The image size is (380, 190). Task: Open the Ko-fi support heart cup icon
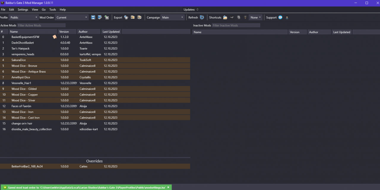(280, 17)
